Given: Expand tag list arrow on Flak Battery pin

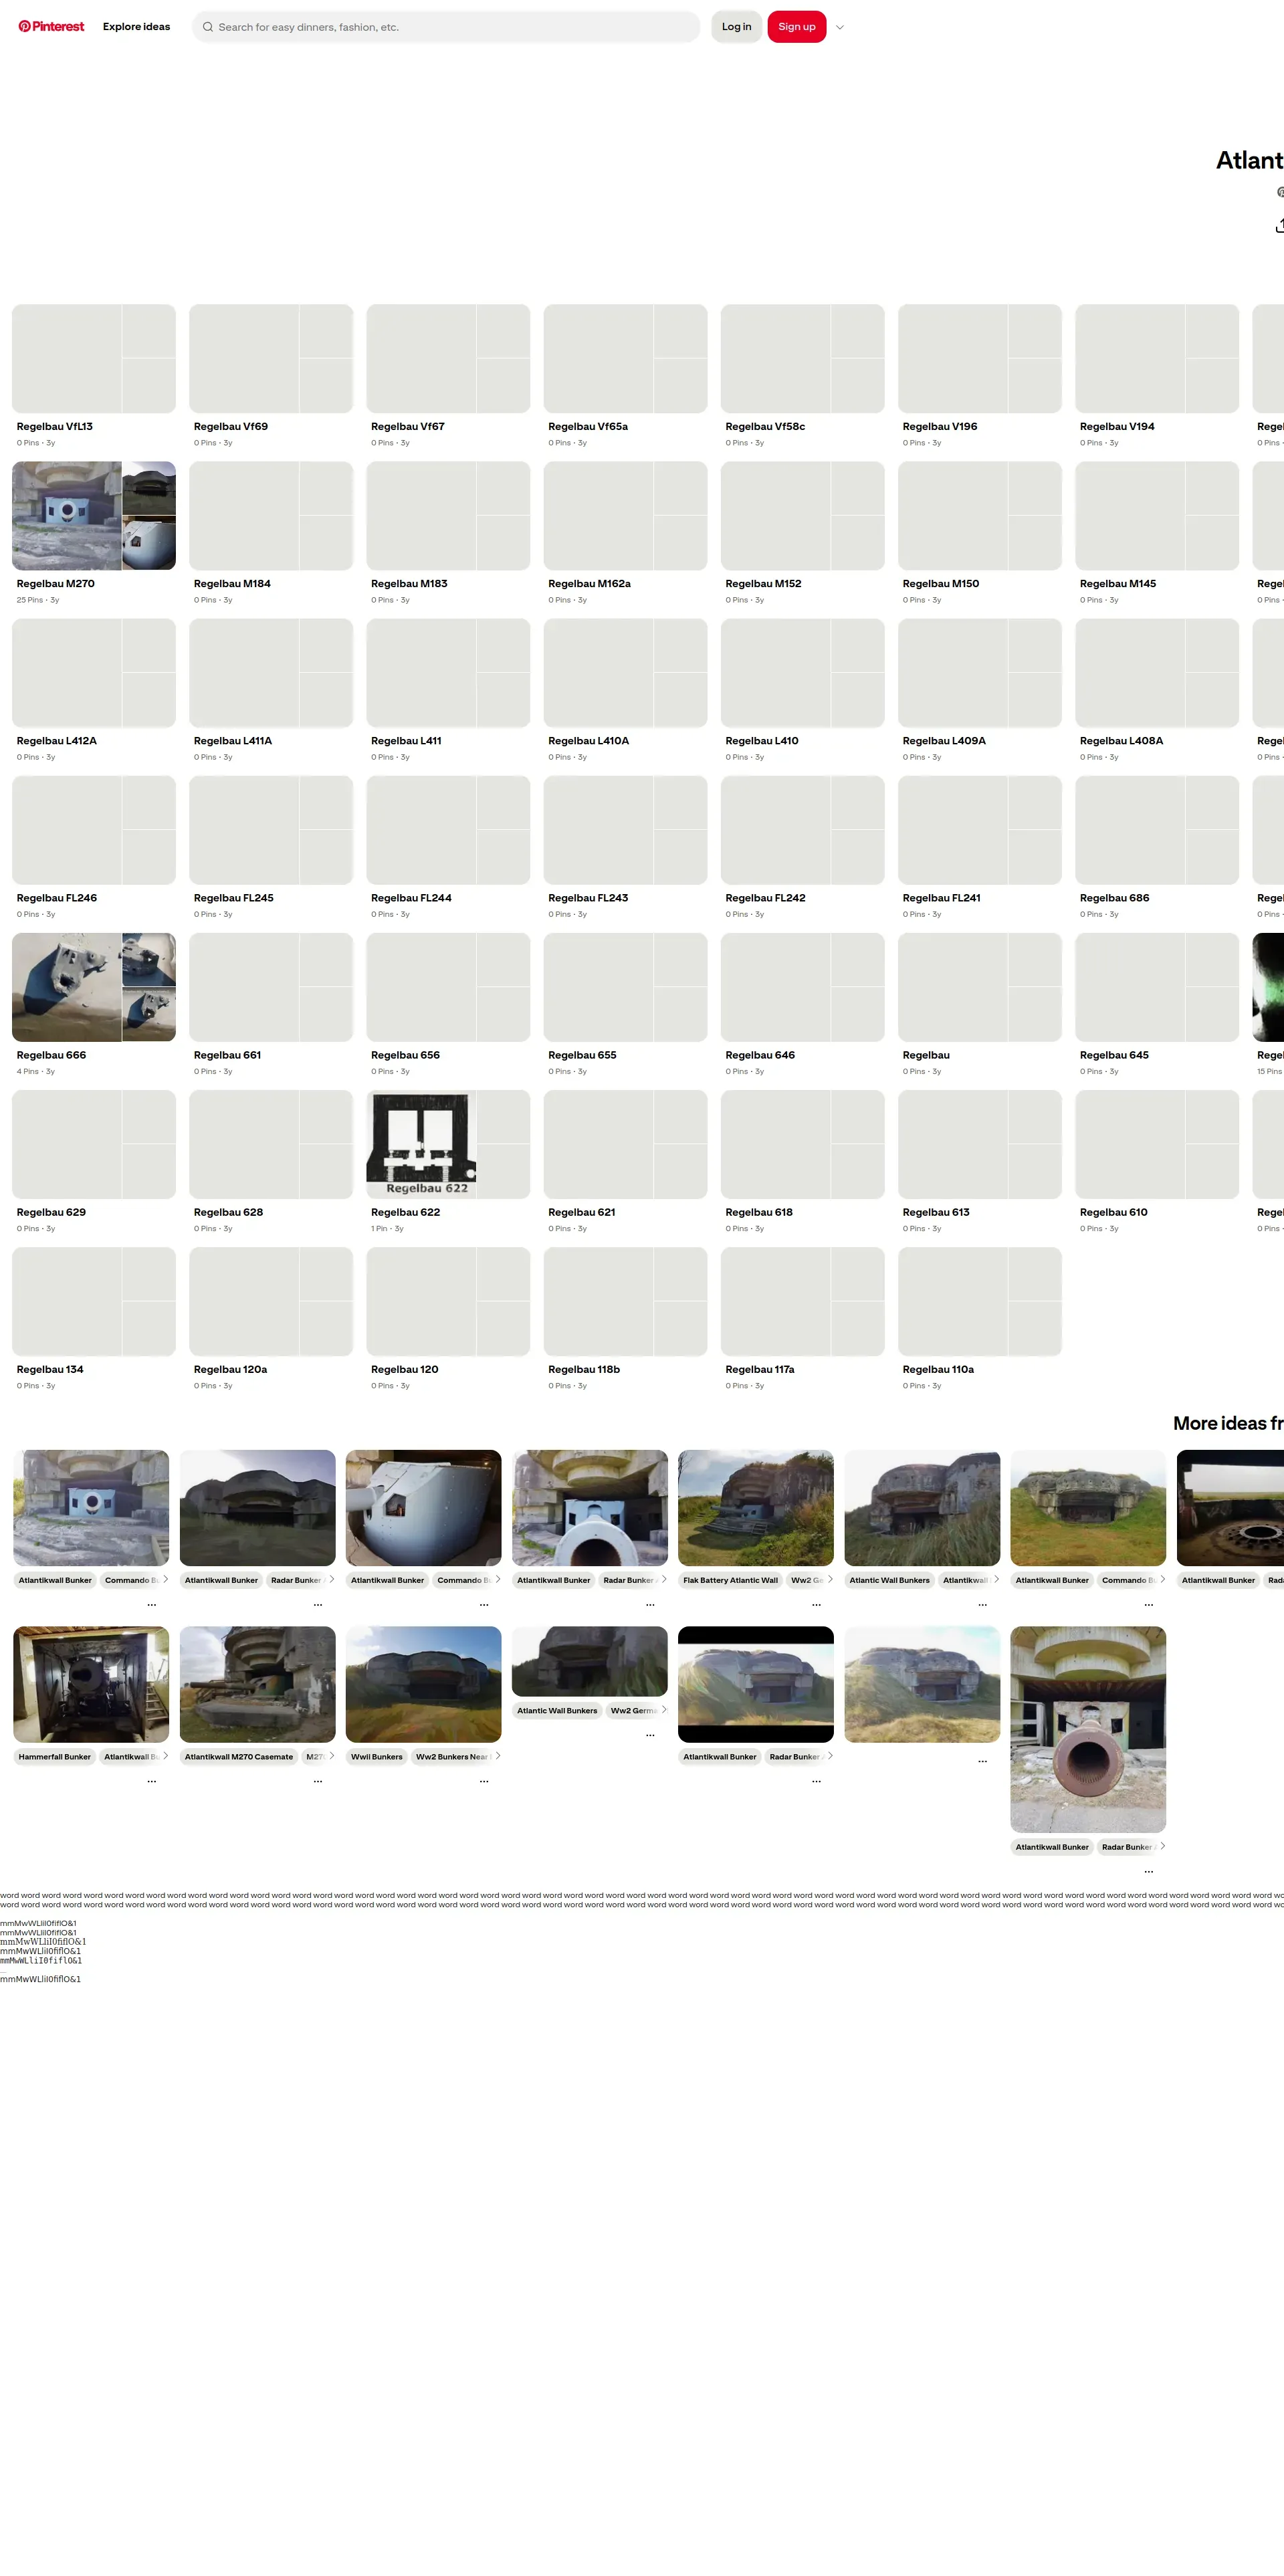Looking at the screenshot, I should (x=830, y=1579).
